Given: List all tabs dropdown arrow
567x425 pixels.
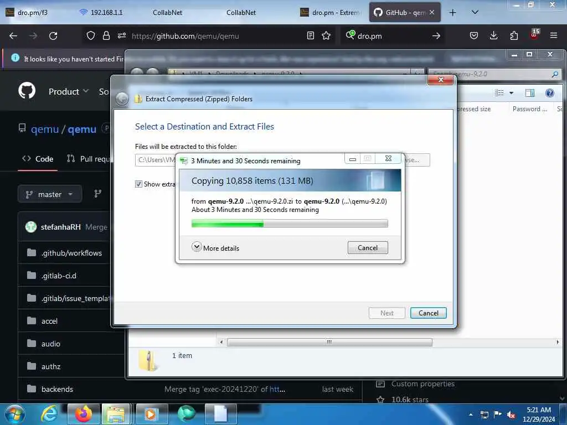Looking at the screenshot, I should (x=475, y=13).
